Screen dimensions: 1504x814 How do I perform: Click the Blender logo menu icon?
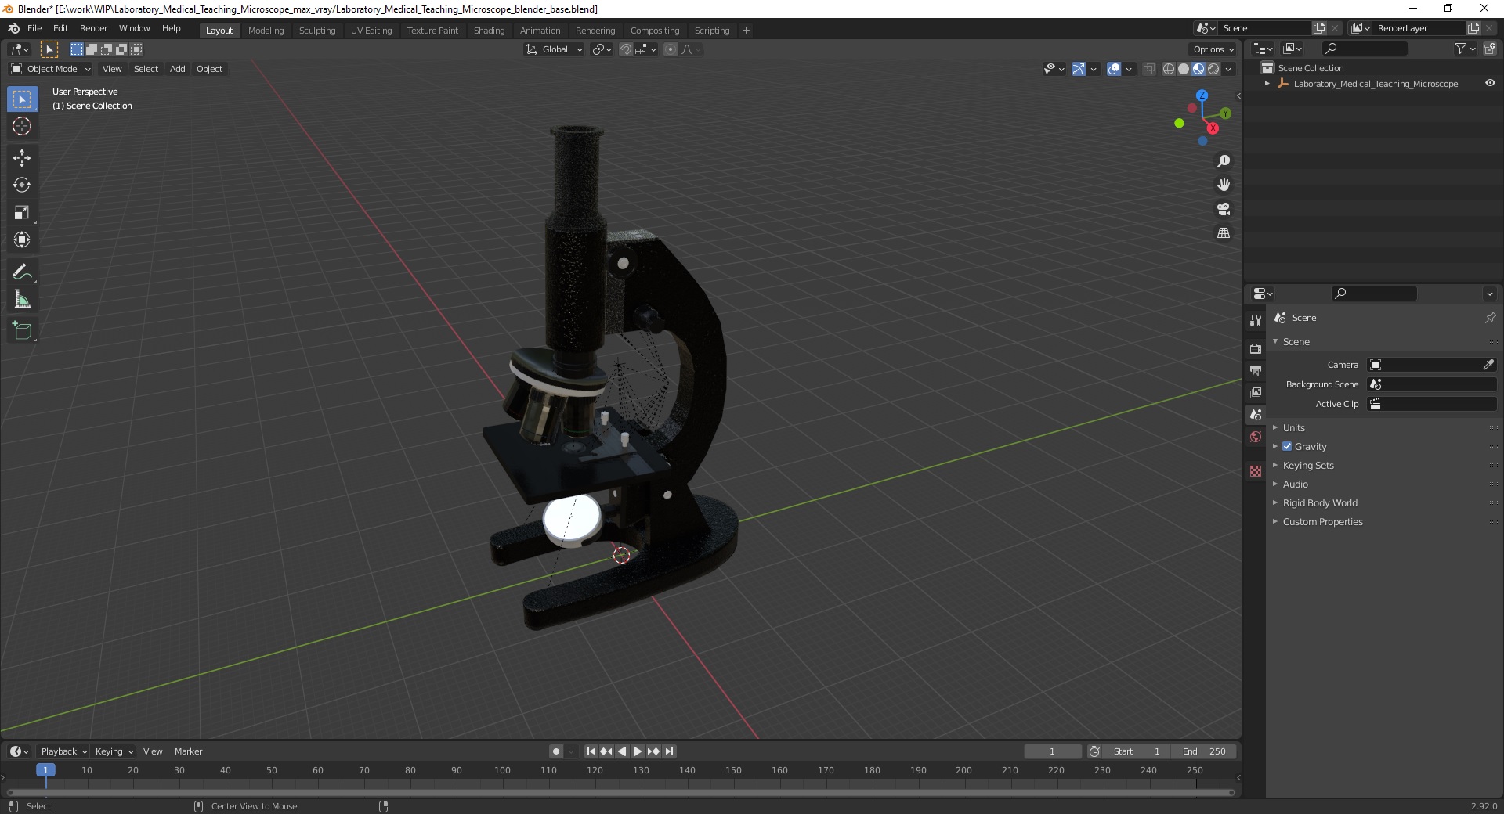13,28
